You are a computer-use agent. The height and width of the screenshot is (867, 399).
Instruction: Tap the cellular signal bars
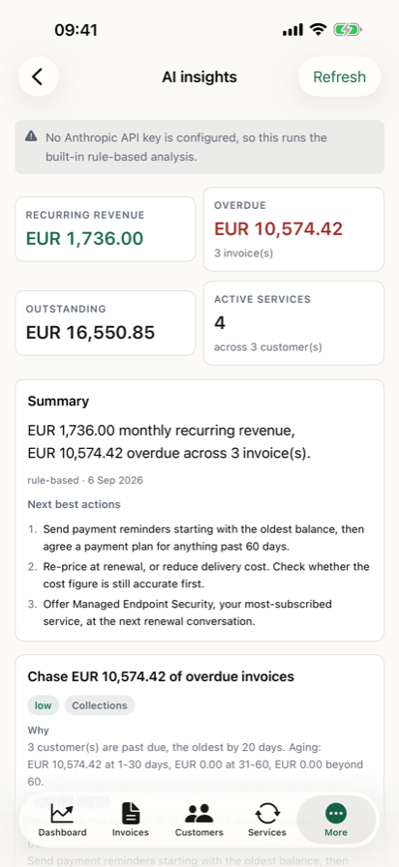coord(292,30)
